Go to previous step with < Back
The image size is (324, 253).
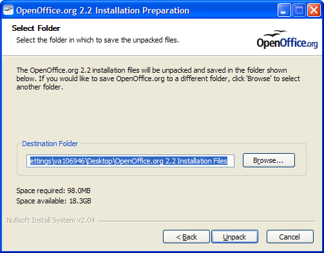pyautogui.click(x=186, y=237)
